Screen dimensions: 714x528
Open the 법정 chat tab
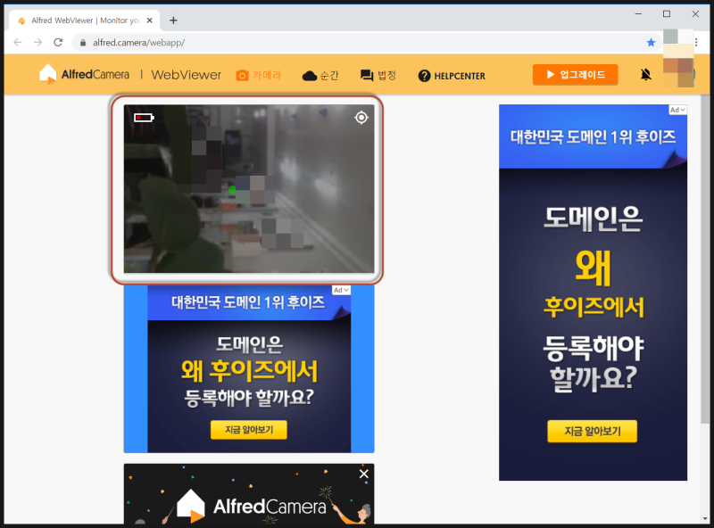point(378,75)
